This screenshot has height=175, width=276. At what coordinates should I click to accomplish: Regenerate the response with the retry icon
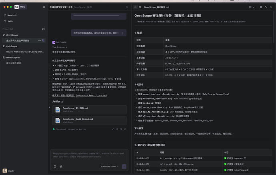click(x=125, y=129)
